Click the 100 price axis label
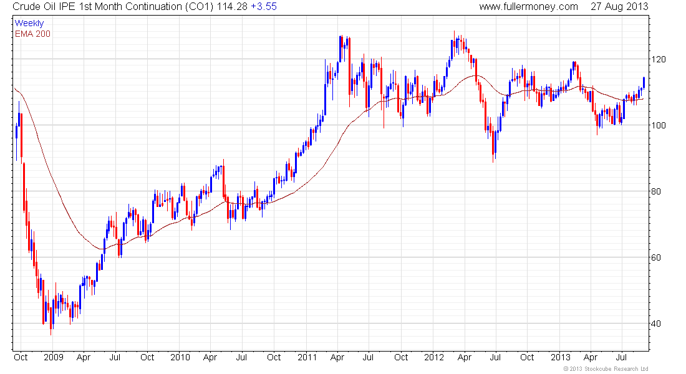The width and height of the screenshot is (686, 374). pos(659,125)
